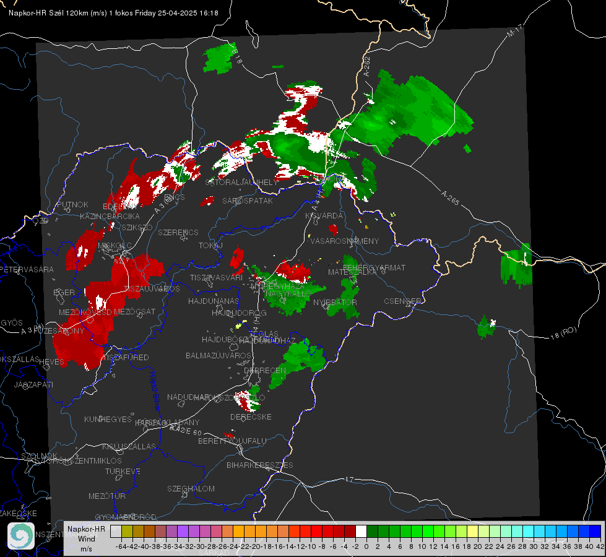Click the SÁTORALJAÚJHELY town label
The image size is (606, 557).
click(x=241, y=182)
